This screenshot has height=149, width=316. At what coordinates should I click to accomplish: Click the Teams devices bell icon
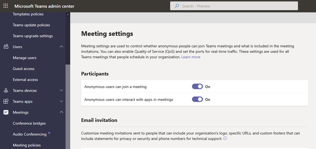click(6, 90)
